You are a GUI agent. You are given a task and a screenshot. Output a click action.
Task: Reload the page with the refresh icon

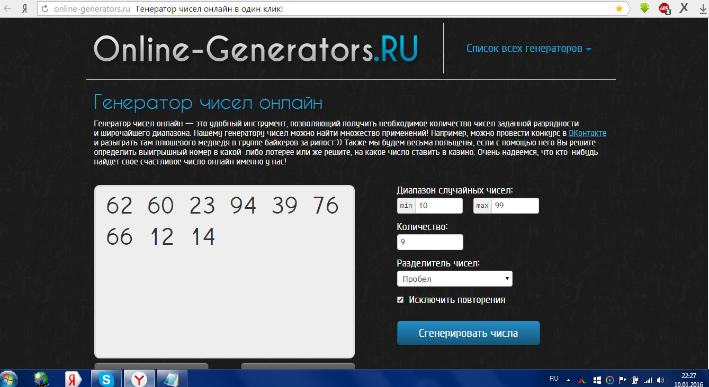[44, 9]
